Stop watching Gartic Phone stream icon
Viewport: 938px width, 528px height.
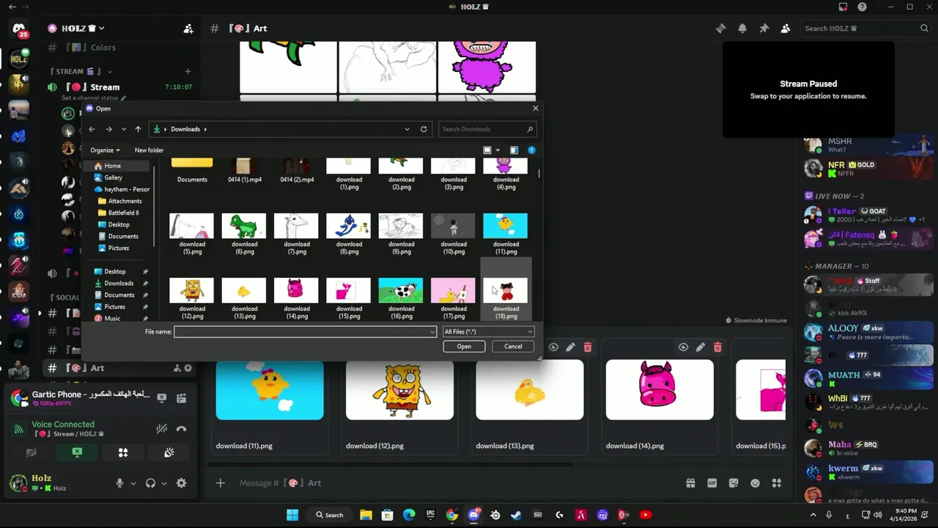pyautogui.click(x=161, y=398)
